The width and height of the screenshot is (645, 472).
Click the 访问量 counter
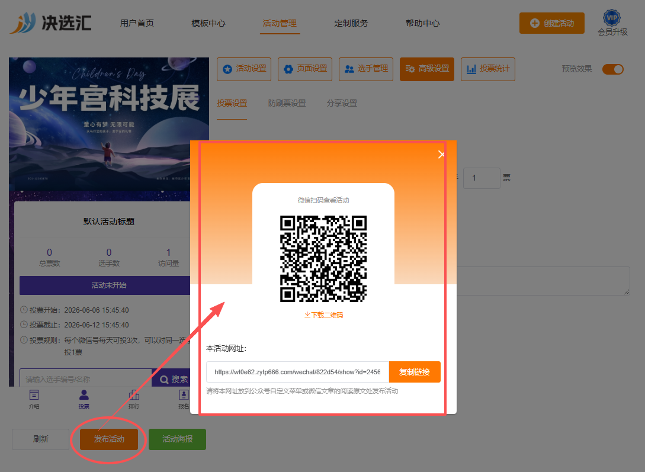click(168, 258)
